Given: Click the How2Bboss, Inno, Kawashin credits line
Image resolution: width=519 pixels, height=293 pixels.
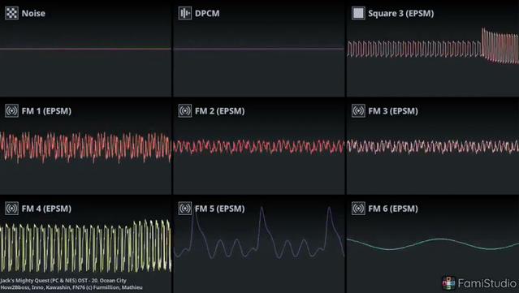Looking at the screenshot, I should [x=71, y=287].
